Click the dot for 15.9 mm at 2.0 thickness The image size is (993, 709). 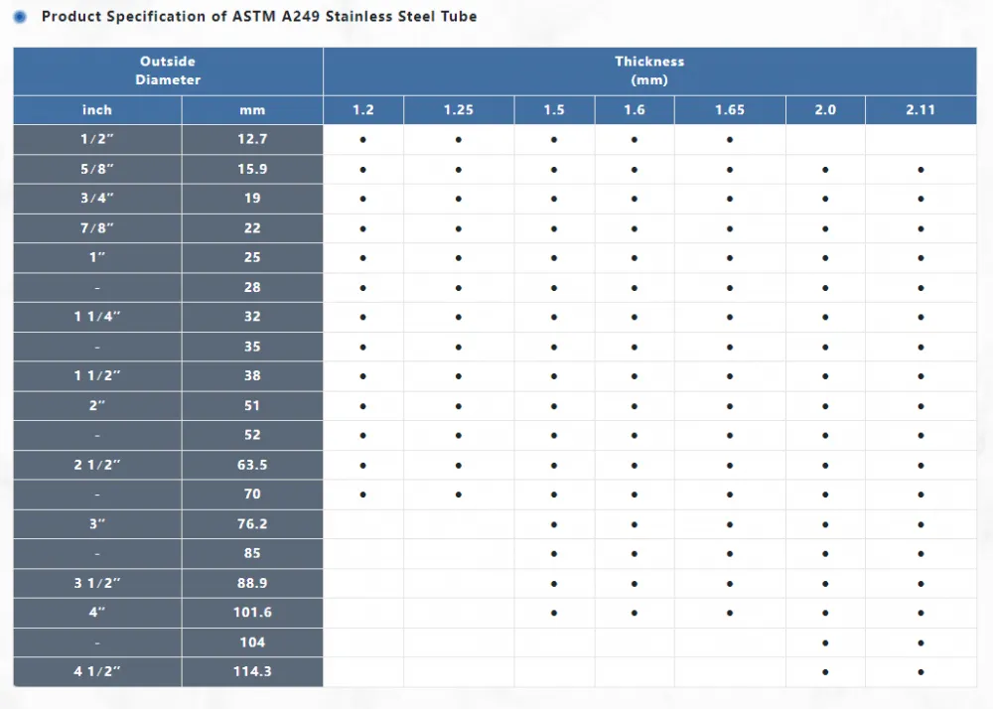point(825,170)
